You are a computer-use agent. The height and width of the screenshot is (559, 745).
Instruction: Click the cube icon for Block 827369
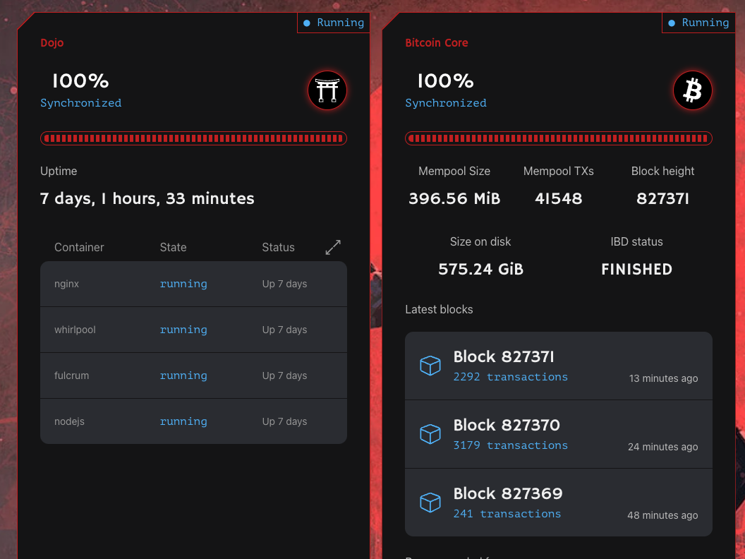point(430,503)
